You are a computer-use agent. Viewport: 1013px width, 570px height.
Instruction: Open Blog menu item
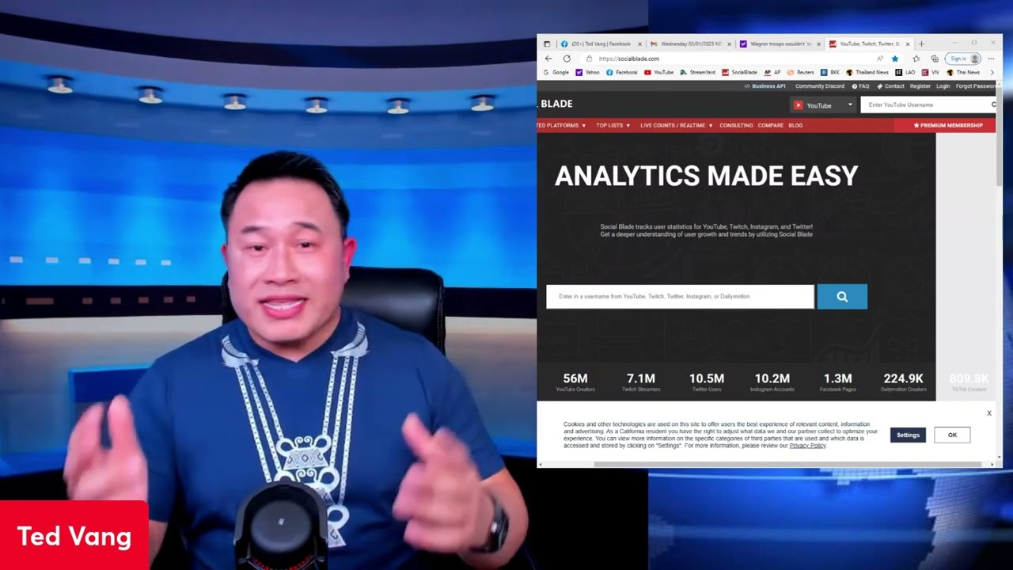click(795, 125)
